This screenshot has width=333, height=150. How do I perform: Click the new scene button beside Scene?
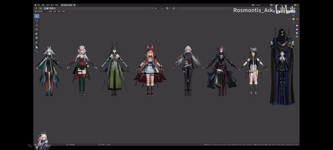(x=271, y=5)
